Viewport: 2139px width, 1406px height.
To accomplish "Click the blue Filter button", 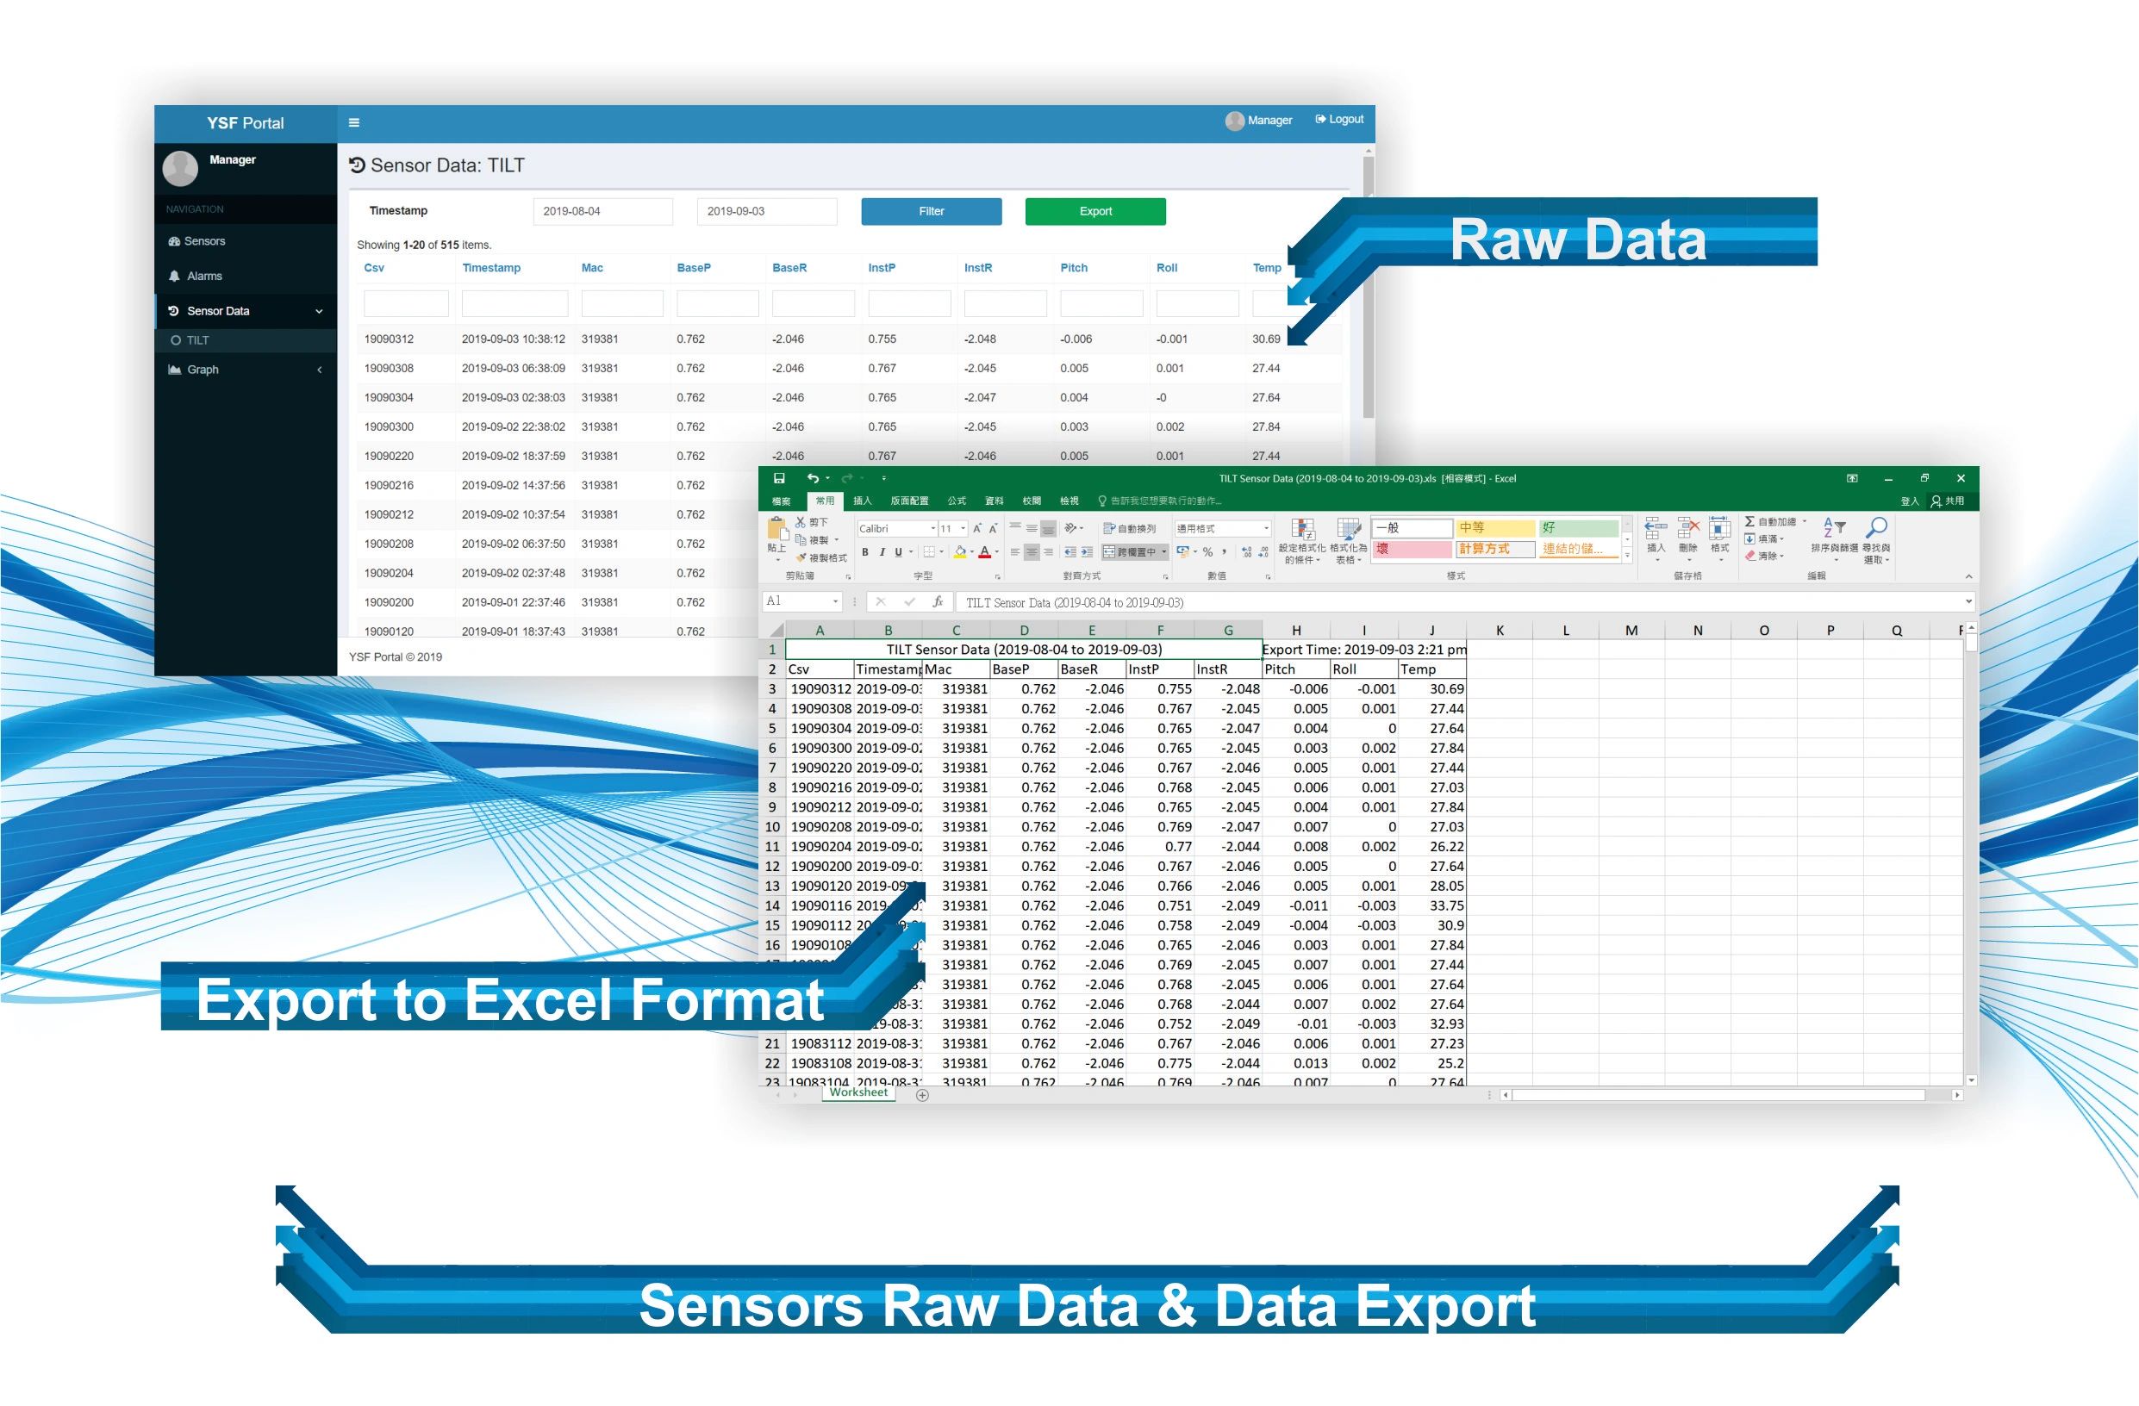I will coord(931,211).
